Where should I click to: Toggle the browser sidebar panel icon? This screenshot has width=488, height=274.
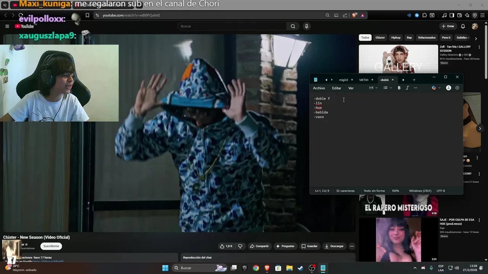452,15
